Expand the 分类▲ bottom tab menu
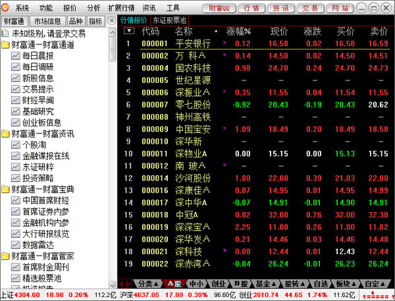The image size is (395, 301). point(148,284)
